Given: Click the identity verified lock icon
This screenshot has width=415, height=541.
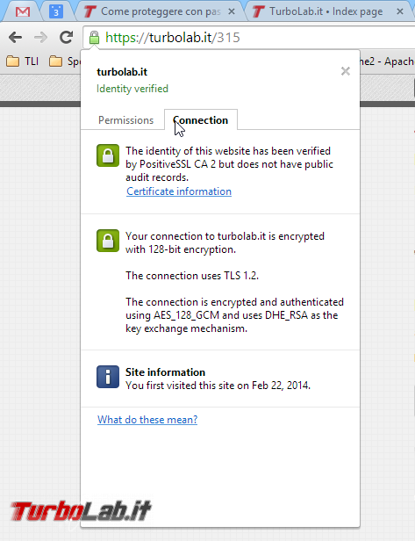Looking at the screenshot, I should pyautogui.click(x=108, y=155).
